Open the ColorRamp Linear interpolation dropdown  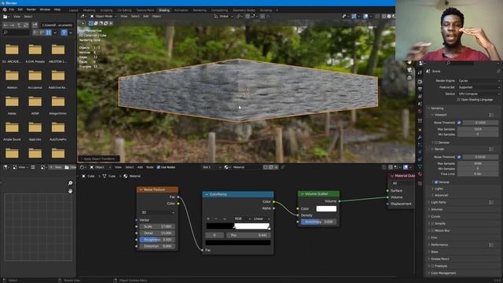coord(262,219)
